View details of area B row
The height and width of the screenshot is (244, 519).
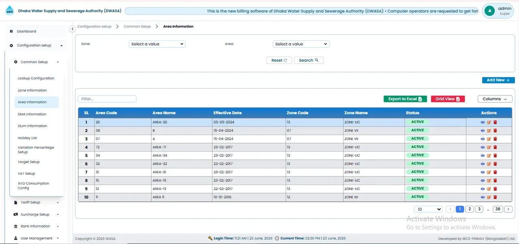click(483, 130)
